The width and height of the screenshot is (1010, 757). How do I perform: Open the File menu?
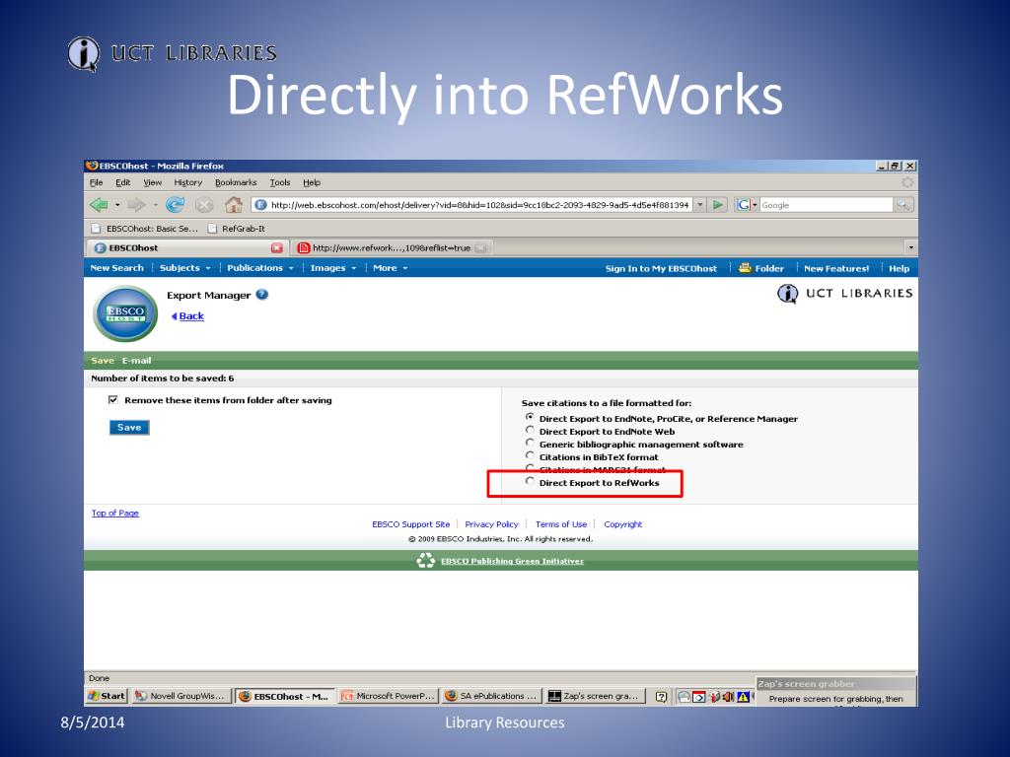(x=96, y=182)
